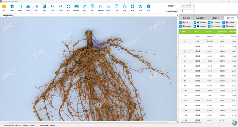The height and width of the screenshot is (127, 238).
Task: Redo with the next step arrow
Action: click(60, 6)
